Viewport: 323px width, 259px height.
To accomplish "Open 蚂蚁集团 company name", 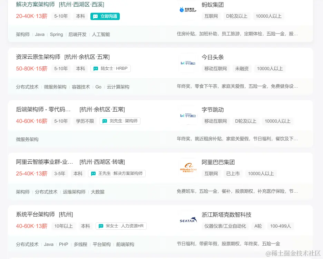I will (x=213, y=5).
